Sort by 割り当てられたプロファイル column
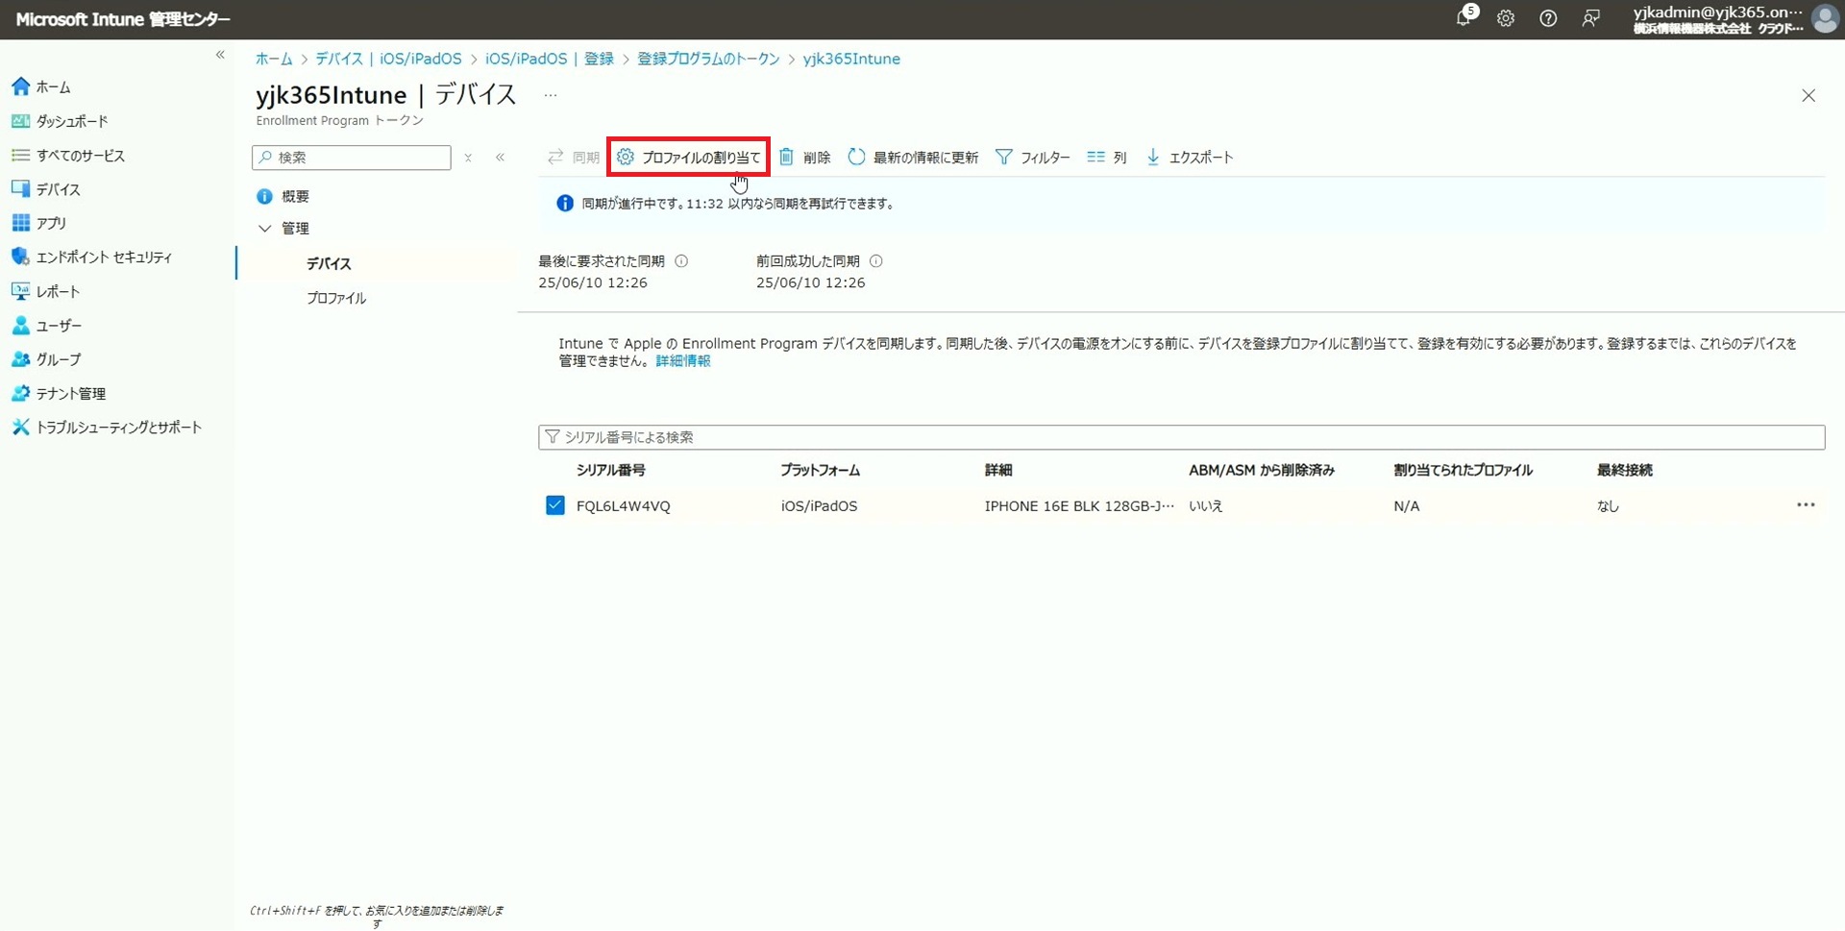This screenshot has width=1845, height=931. point(1463,470)
